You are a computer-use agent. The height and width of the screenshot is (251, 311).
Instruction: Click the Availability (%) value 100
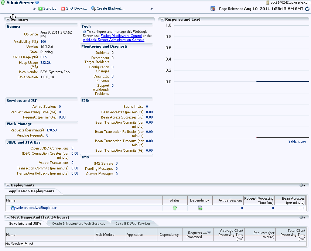click(x=43, y=42)
